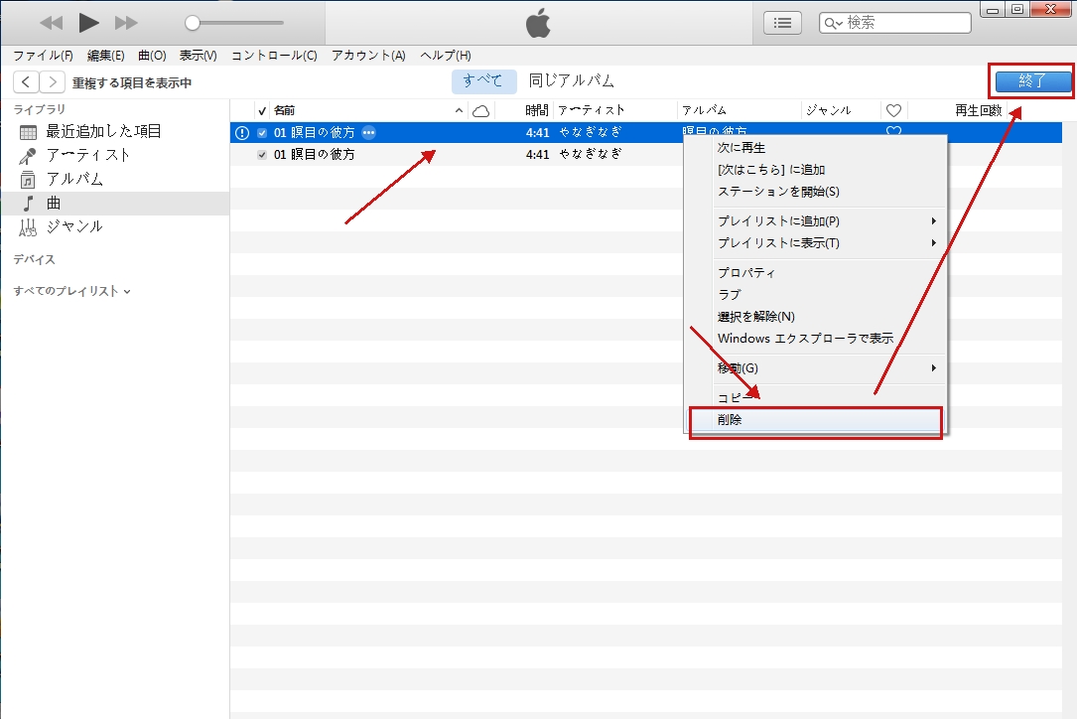The image size is (1077, 719).
Task: Switch to the 同じアルバム tab
Action: 572,81
